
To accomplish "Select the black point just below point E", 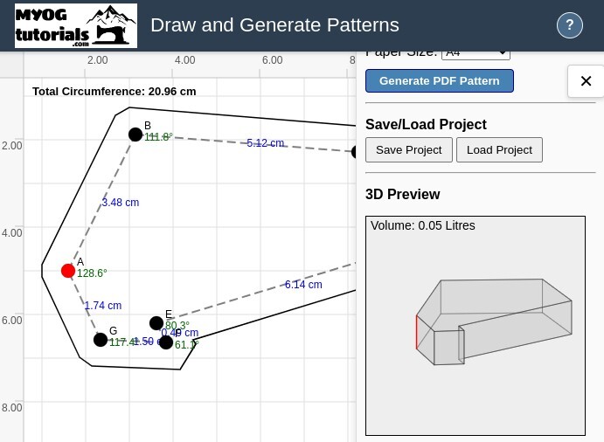I will click(x=166, y=342).
